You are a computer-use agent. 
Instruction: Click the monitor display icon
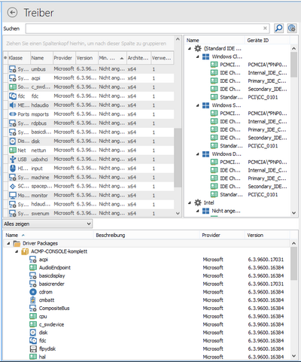coord(13,196)
